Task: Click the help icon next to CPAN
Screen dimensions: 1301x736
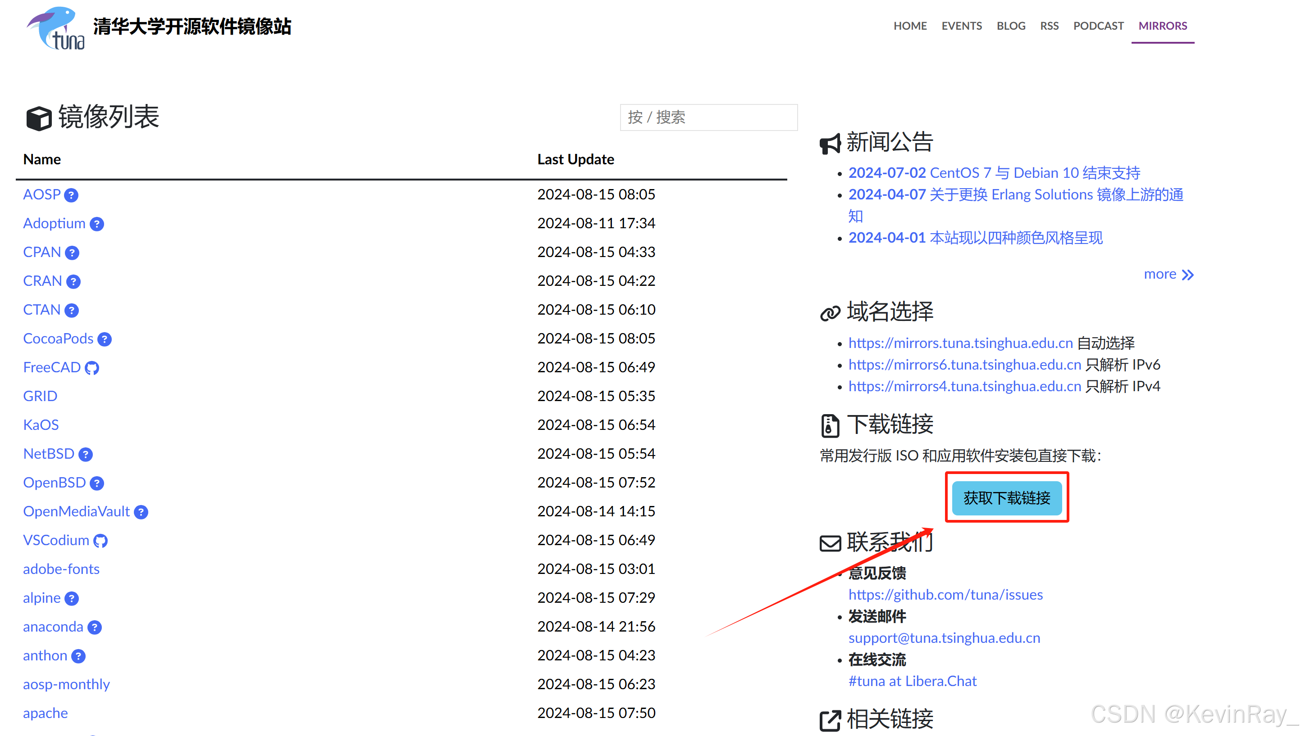Action: (72, 253)
